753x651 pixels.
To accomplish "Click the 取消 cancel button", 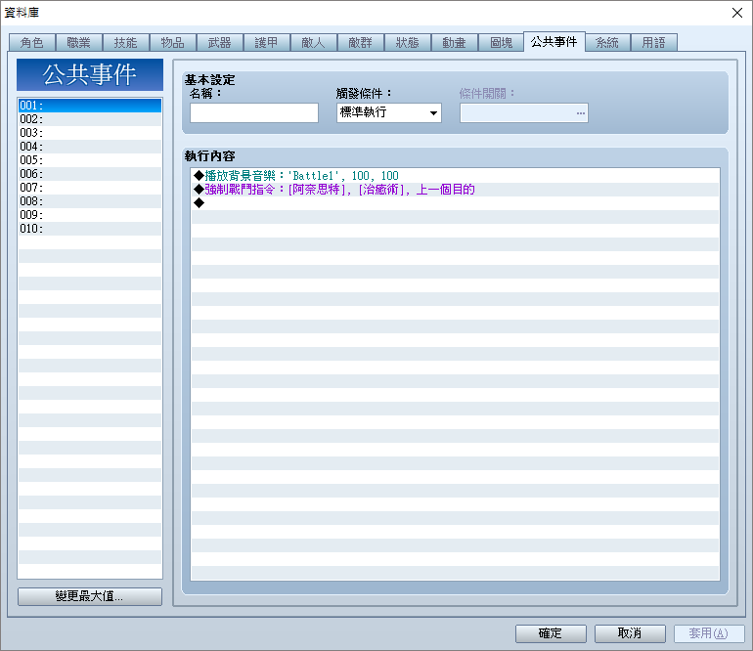I will point(630,633).
